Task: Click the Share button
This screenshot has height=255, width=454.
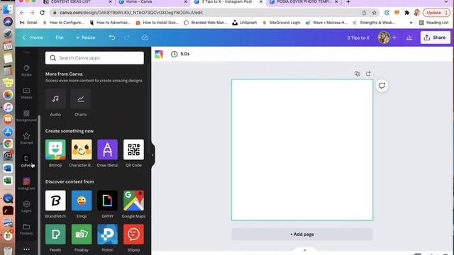Action: click(x=435, y=38)
